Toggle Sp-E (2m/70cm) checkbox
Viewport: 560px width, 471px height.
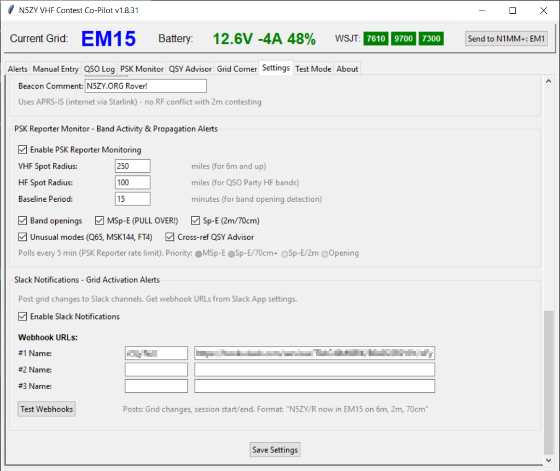pyautogui.click(x=195, y=221)
